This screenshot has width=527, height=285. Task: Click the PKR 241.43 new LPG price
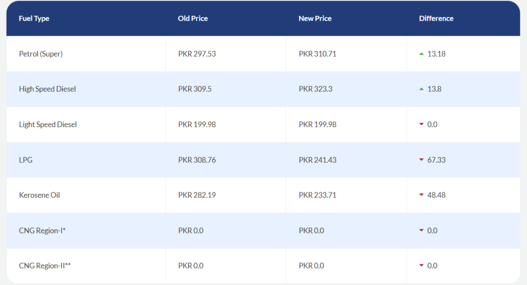click(317, 160)
